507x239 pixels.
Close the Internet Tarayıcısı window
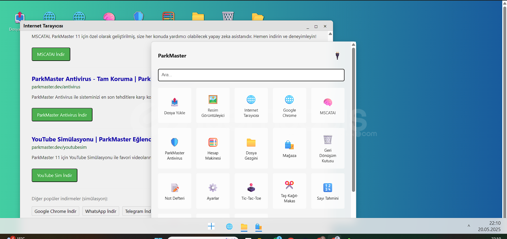[x=325, y=26]
